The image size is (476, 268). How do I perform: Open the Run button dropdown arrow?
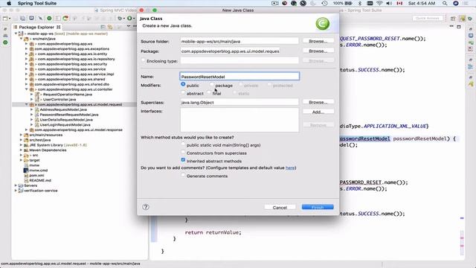coord(134,19)
